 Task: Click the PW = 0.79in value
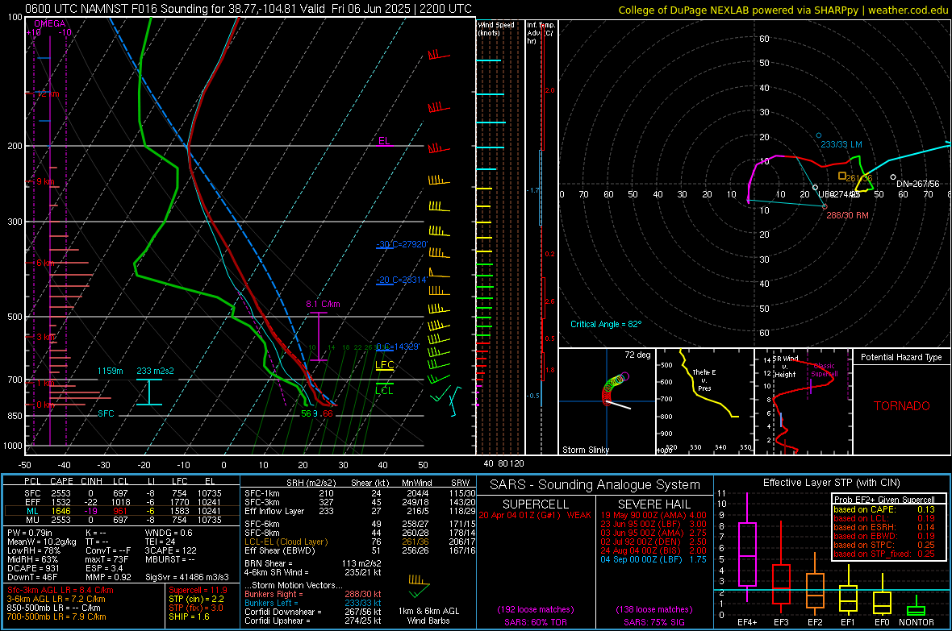pyautogui.click(x=29, y=533)
